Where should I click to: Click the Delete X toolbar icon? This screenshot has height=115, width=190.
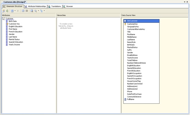pyautogui.click(x=18, y=11)
